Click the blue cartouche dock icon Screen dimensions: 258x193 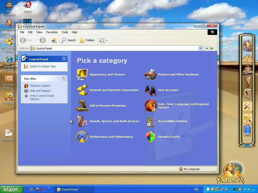(x=247, y=130)
